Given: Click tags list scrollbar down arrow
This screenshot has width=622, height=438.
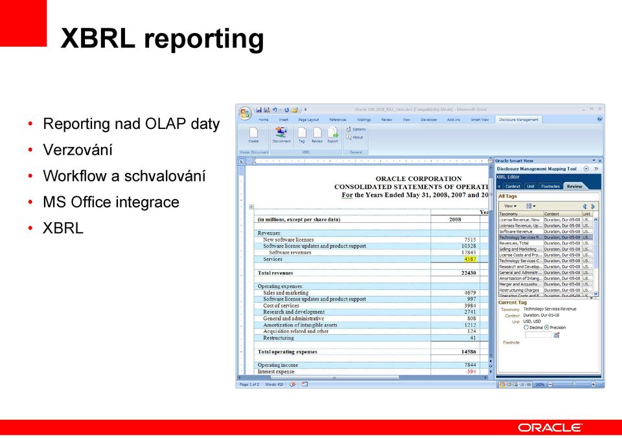Looking at the screenshot, I should (x=595, y=294).
